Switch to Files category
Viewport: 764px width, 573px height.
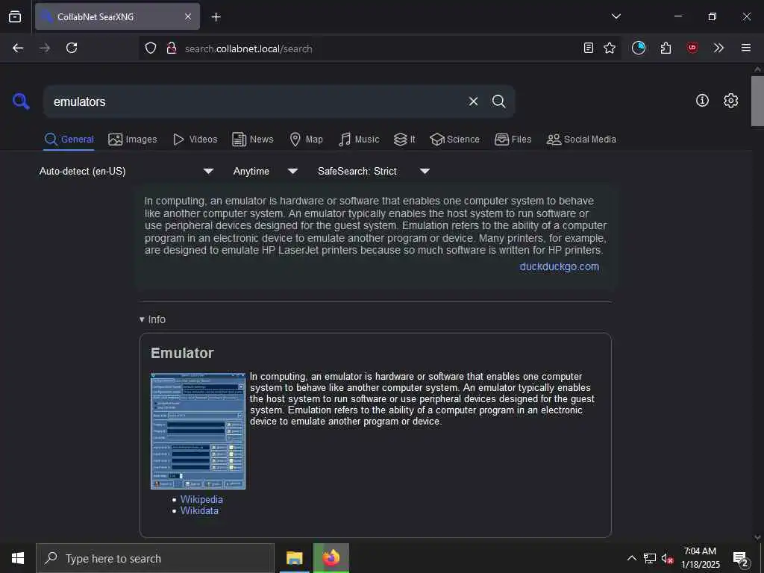(x=513, y=140)
